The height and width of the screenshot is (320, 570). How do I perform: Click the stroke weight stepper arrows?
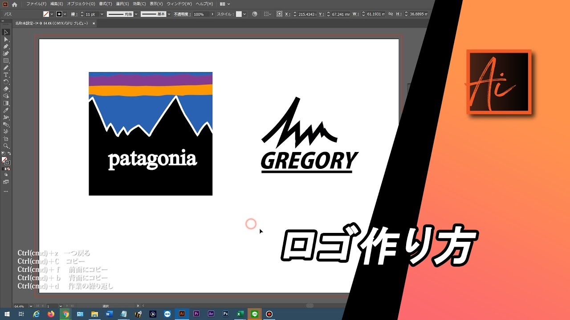(x=81, y=14)
